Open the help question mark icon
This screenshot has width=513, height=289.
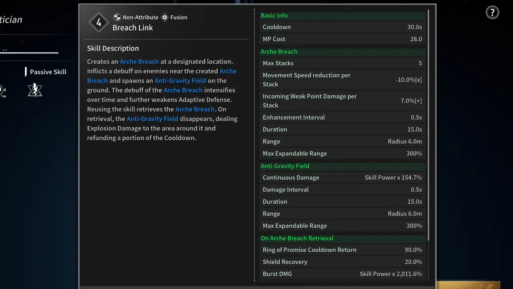click(492, 12)
